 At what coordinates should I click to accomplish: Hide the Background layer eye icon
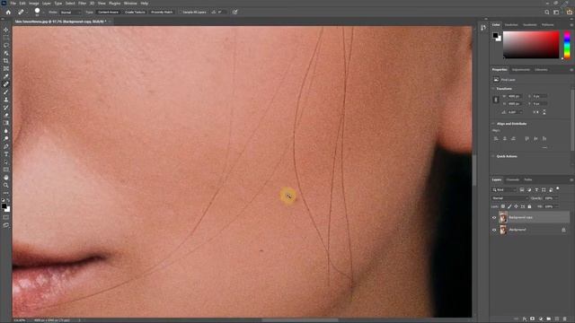[494, 230]
